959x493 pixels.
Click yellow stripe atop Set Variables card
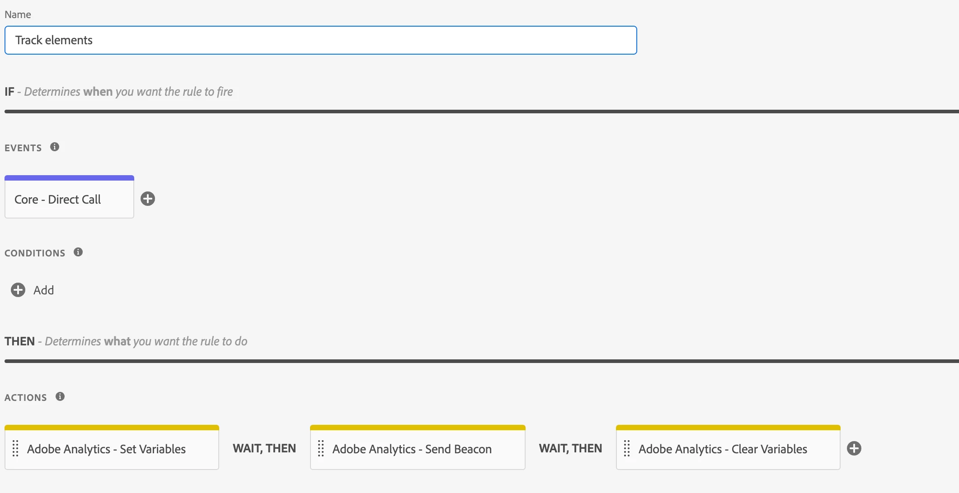tap(112, 428)
